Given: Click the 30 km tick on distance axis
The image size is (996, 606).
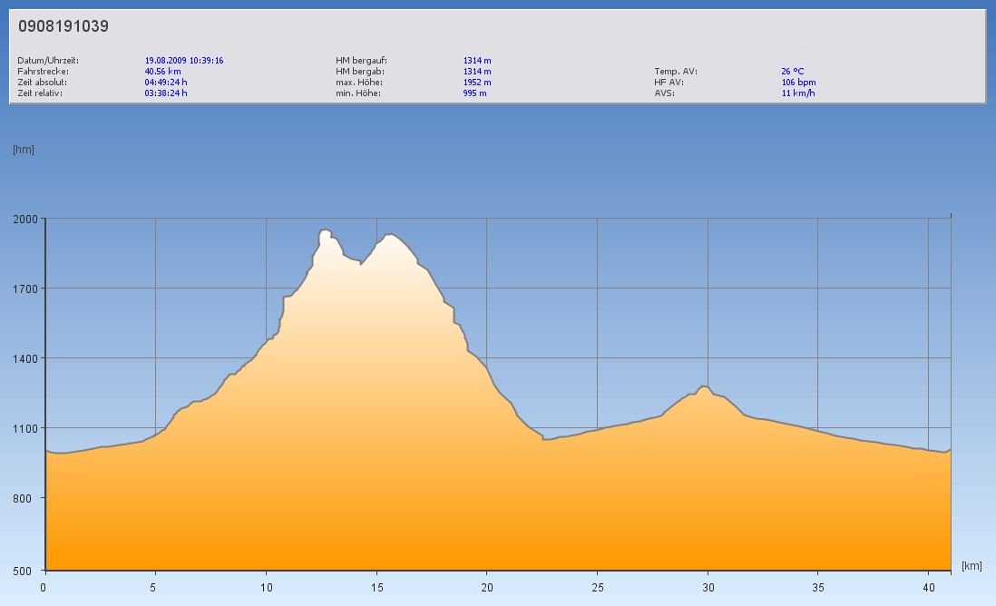Looking at the screenshot, I should [707, 587].
